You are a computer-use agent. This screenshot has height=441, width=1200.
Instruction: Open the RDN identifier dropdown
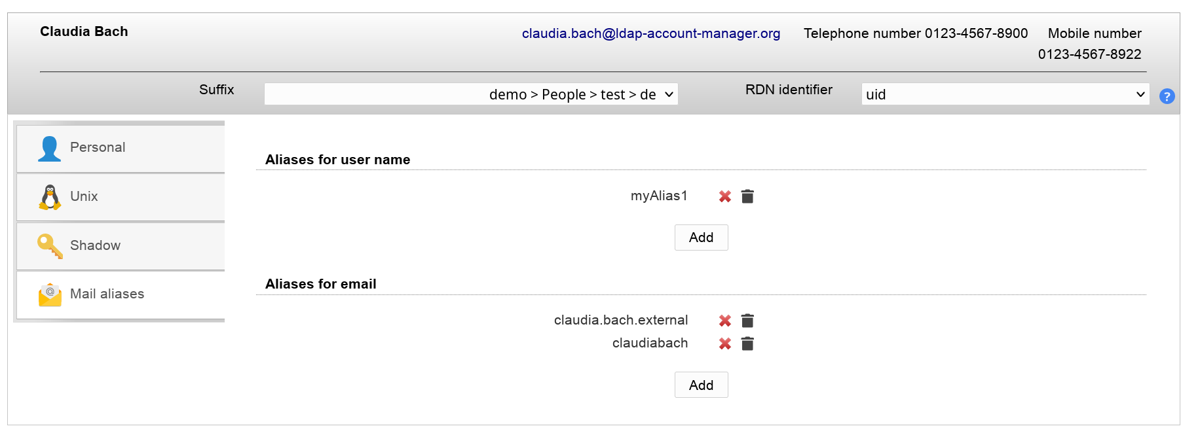(x=1005, y=94)
